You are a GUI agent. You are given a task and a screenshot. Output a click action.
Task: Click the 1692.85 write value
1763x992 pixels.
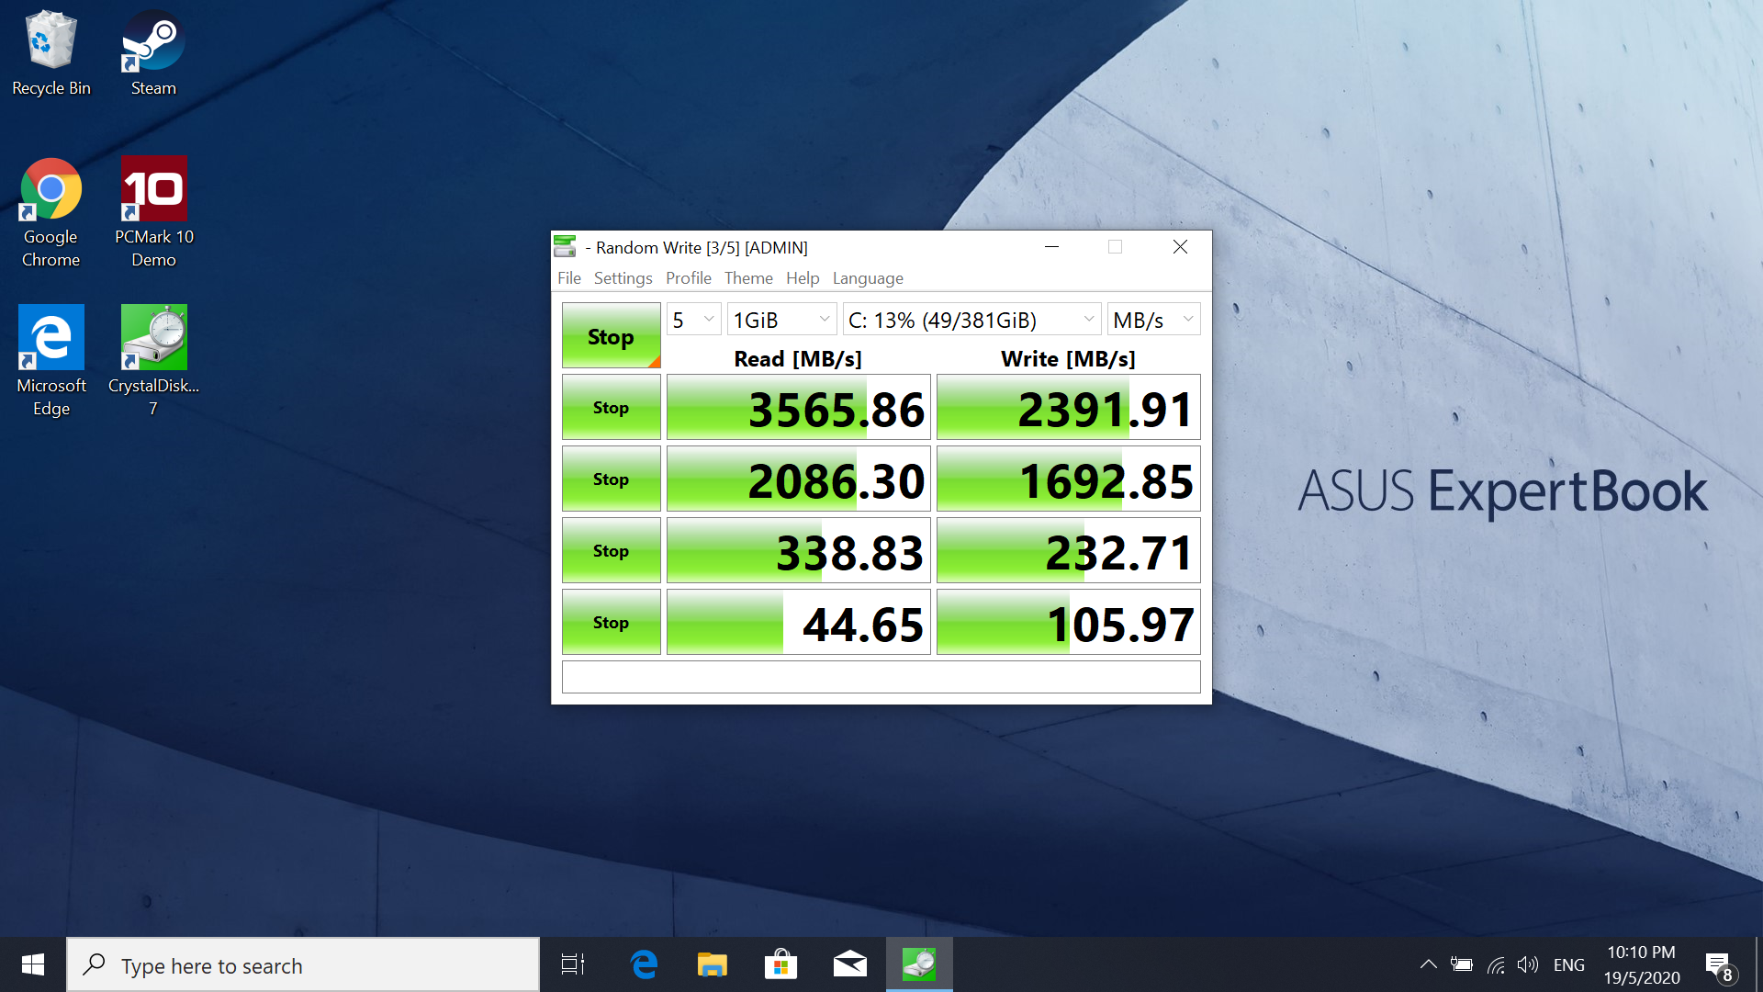(1069, 479)
